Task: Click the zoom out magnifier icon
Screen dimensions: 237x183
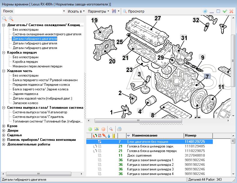Action: pos(5,19)
